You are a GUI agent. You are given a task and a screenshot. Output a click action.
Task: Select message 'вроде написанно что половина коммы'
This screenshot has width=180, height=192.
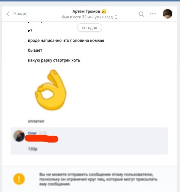pos(66,41)
